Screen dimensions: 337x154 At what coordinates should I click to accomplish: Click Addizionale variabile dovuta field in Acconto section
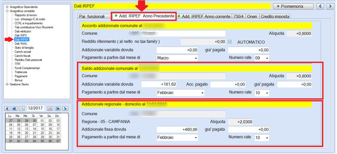pos(177,50)
